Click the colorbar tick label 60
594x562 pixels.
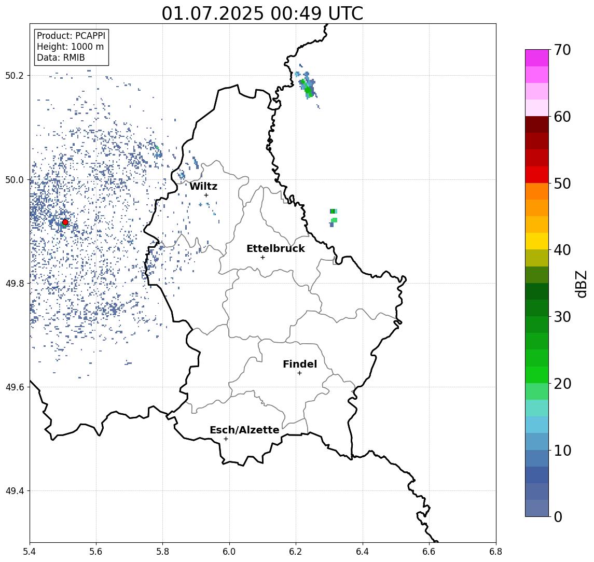click(562, 117)
